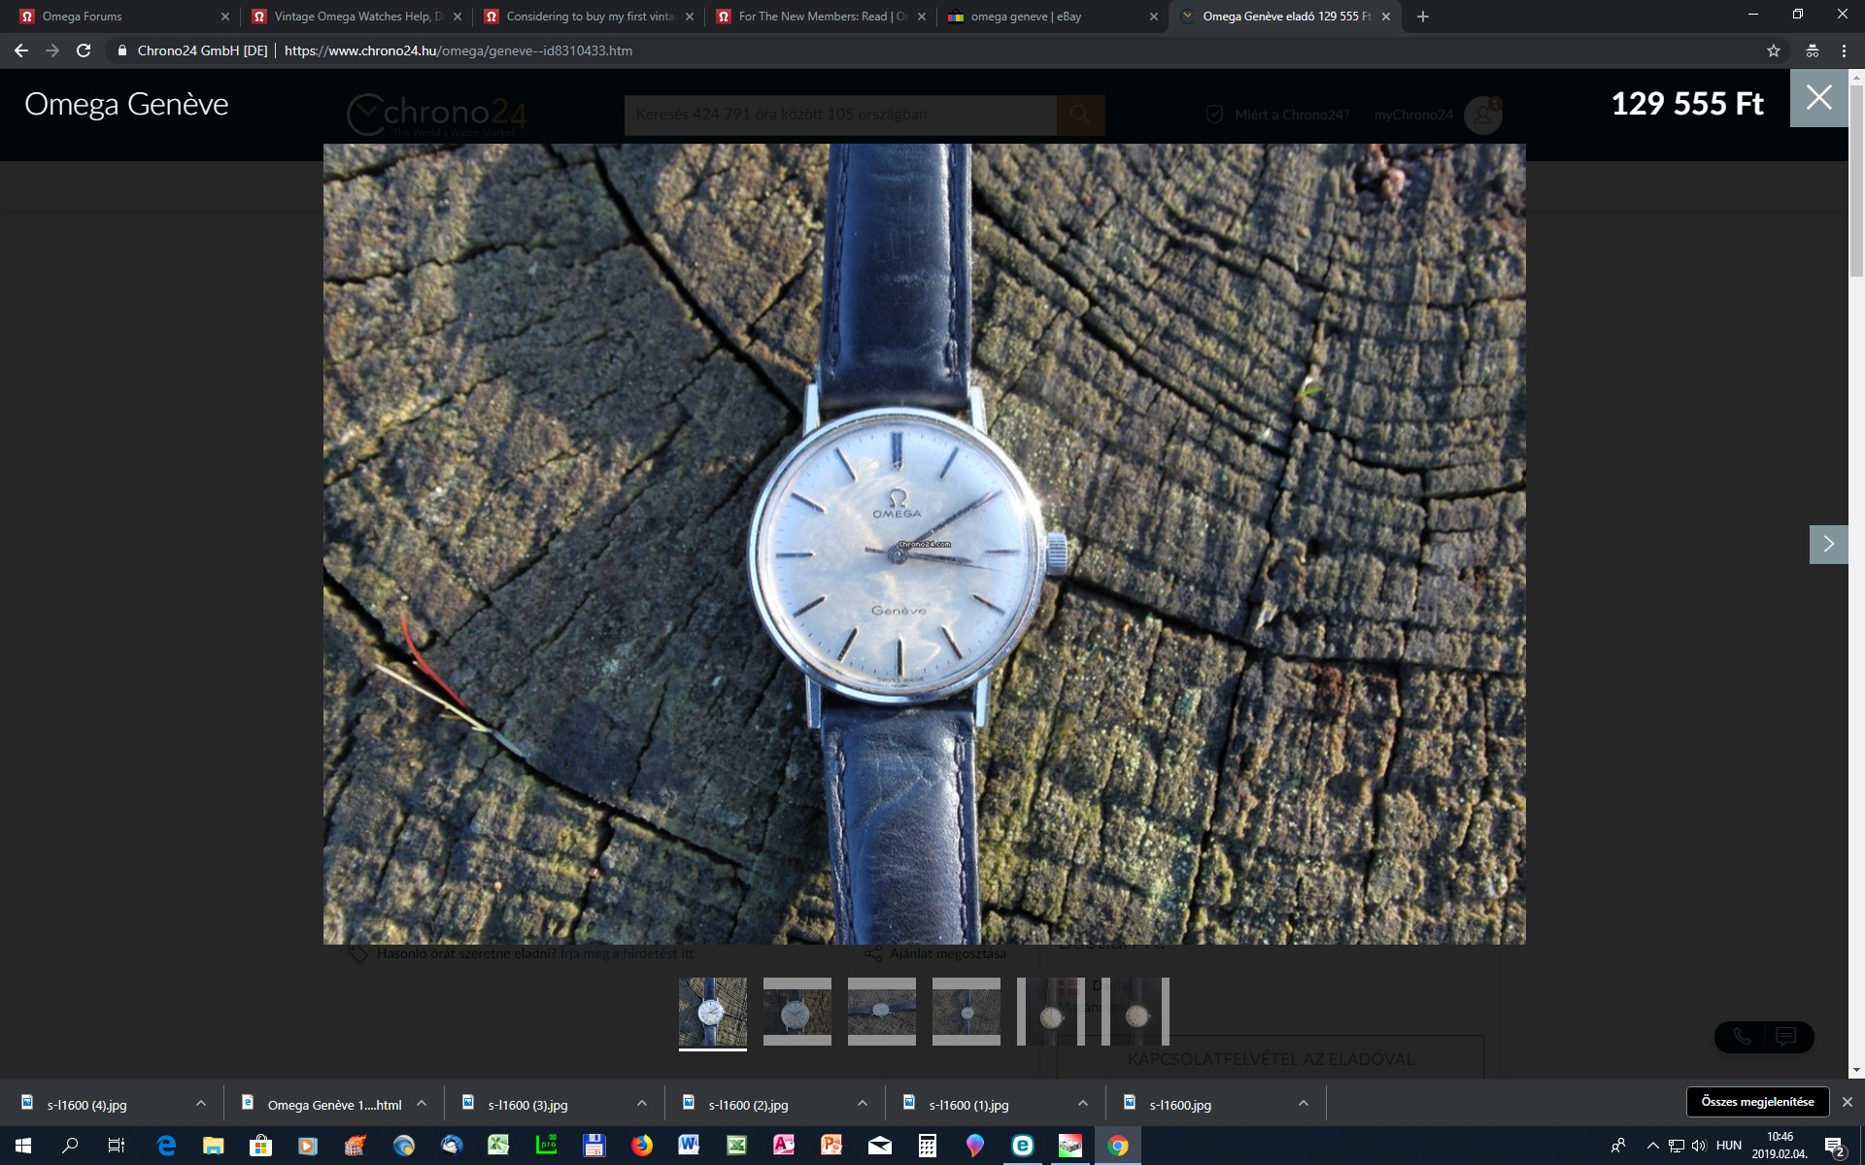Select second watch thumbnail
The height and width of the screenshot is (1165, 1865).
point(797,1012)
